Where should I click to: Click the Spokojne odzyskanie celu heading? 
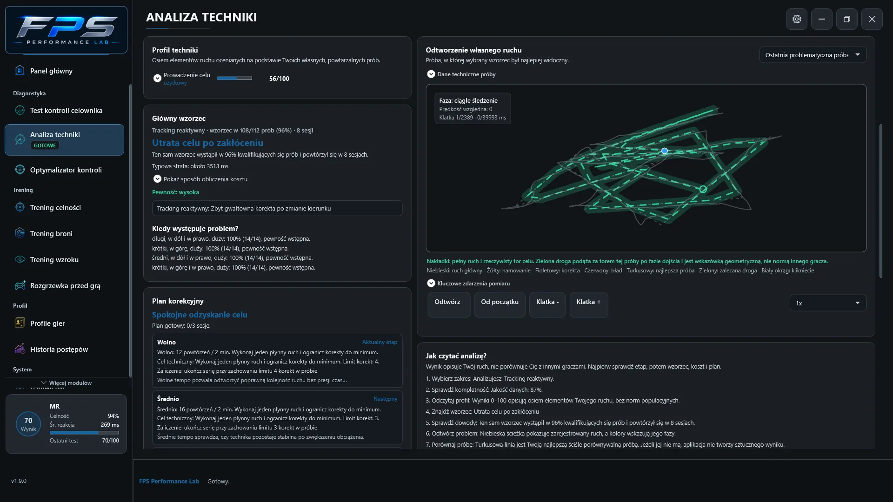coord(200,315)
